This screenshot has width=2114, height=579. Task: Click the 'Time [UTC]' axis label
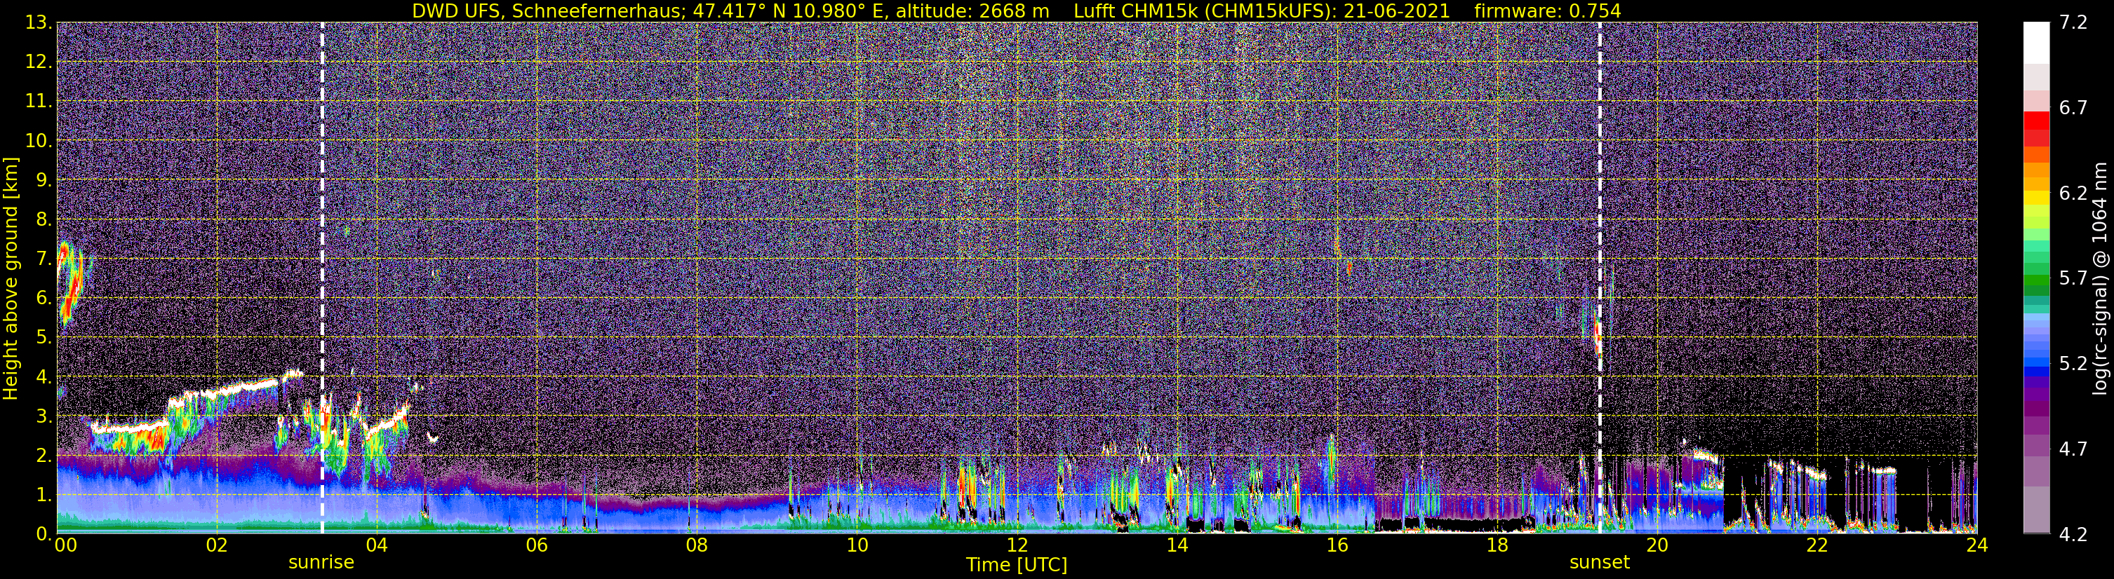(1017, 565)
